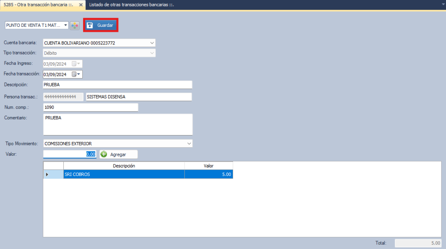
Task: Open the Tipo transacción Débito dropdown
Action: coord(152,54)
